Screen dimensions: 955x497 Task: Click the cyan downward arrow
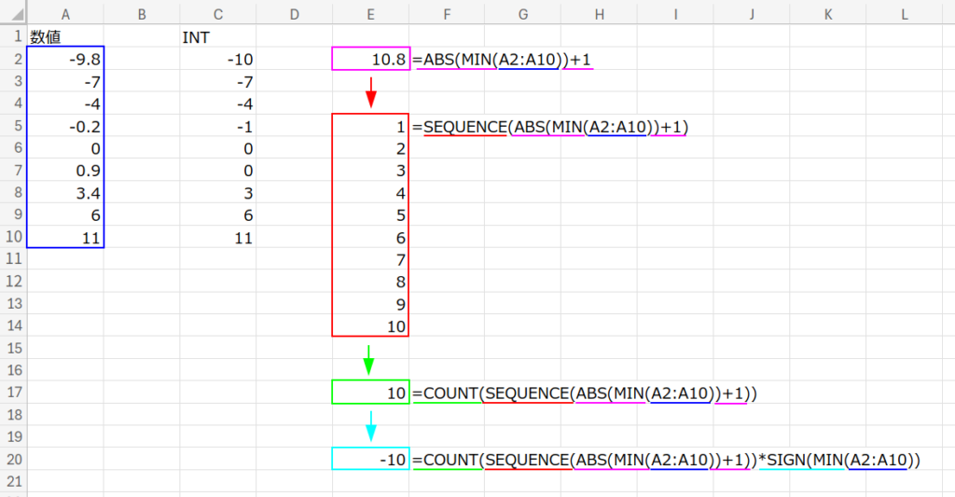[370, 425]
